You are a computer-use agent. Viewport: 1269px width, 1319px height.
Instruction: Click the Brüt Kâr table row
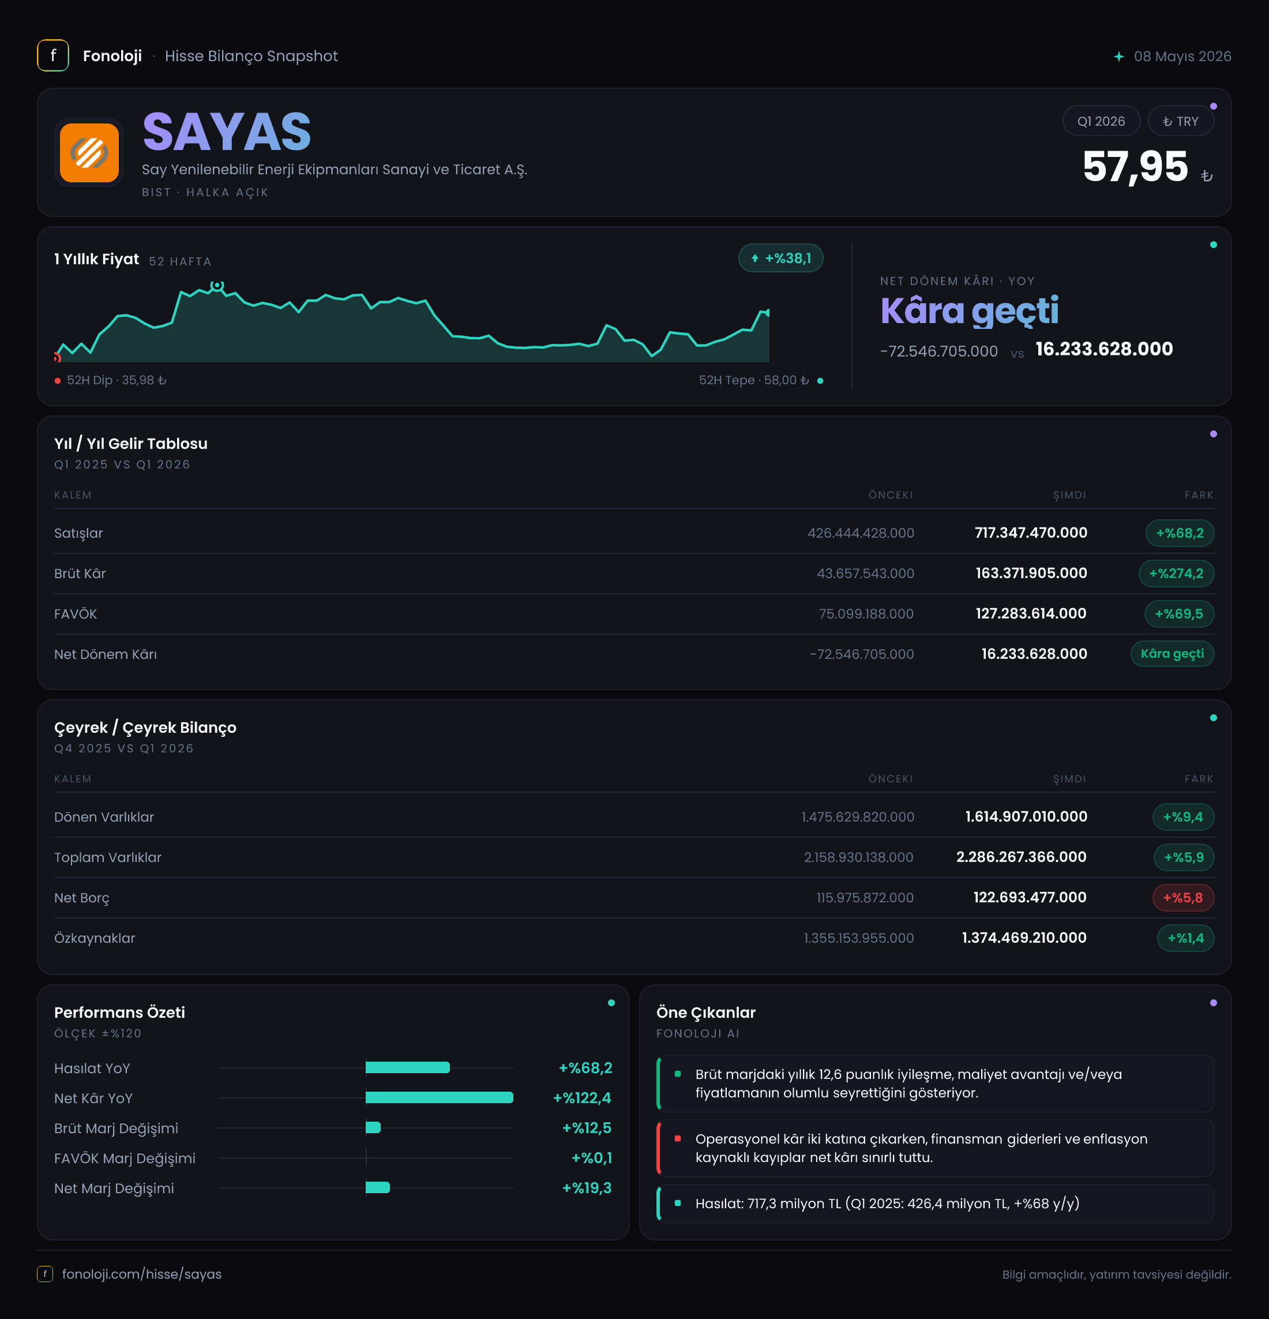[x=634, y=574]
